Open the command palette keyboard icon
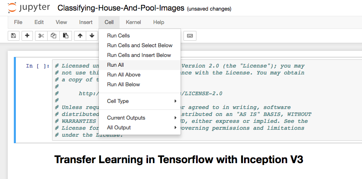362x179 pixels. click(190, 36)
